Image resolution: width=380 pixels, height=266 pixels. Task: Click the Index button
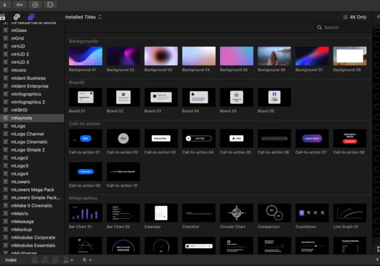click(10, 260)
